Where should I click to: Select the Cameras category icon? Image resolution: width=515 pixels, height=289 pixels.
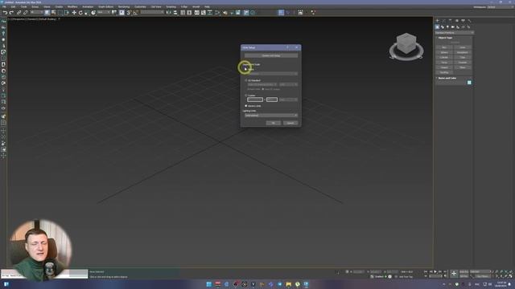[x=452, y=26]
